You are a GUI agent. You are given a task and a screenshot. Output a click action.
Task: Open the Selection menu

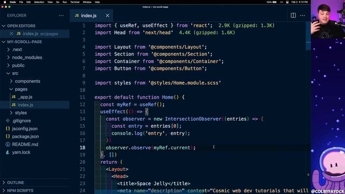click(x=39, y=2)
